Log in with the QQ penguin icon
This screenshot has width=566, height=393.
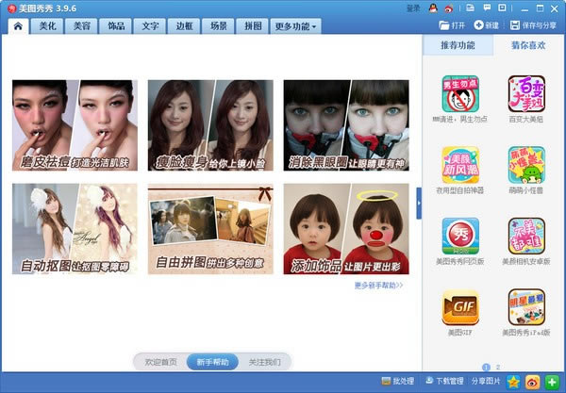[433, 8]
